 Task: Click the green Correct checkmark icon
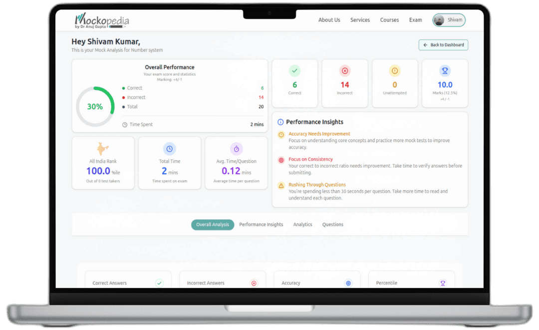click(x=294, y=70)
